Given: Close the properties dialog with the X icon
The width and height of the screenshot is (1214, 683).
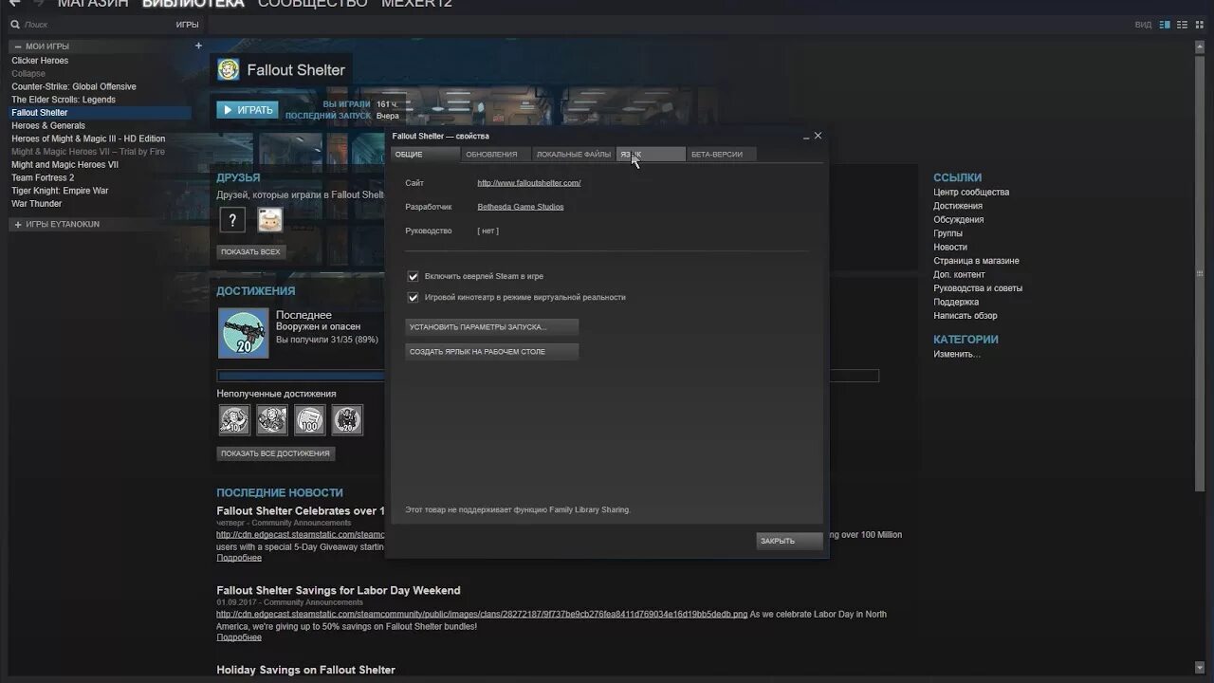Looking at the screenshot, I should coord(819,136).
